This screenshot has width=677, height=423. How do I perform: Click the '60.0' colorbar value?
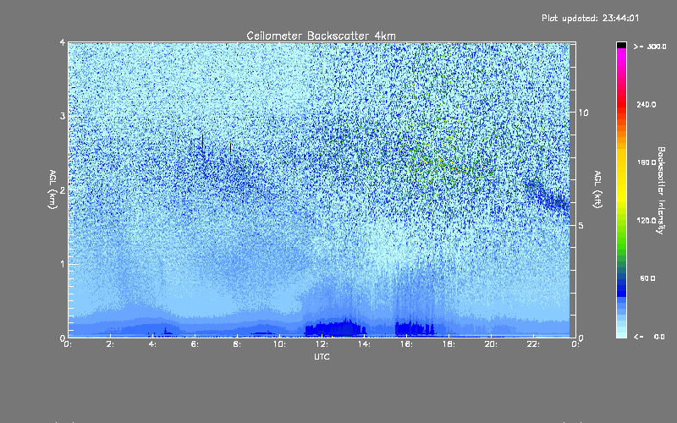coord(647,278)
